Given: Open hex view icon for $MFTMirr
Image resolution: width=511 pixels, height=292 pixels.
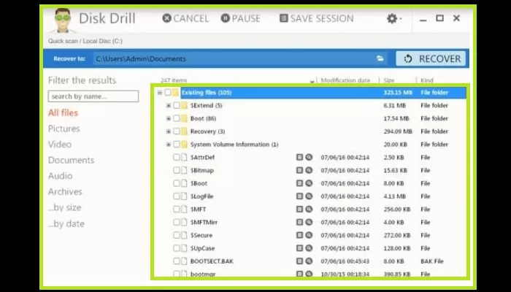Looking at the screenshot, I should (x=299, y=222).
